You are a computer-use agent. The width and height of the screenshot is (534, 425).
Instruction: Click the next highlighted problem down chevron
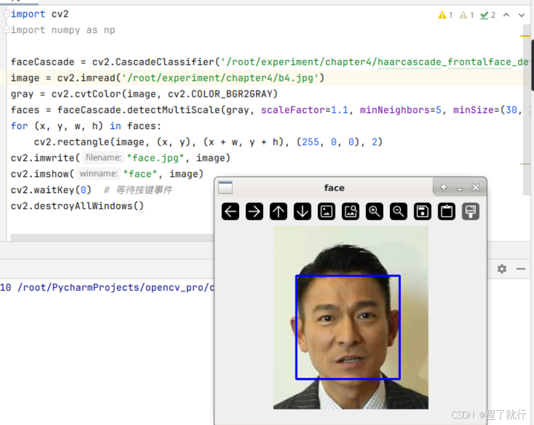coord(521,14)
